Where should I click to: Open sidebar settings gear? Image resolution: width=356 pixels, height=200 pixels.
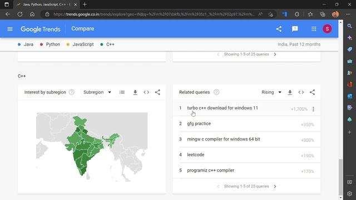click(x=350, y=194)
